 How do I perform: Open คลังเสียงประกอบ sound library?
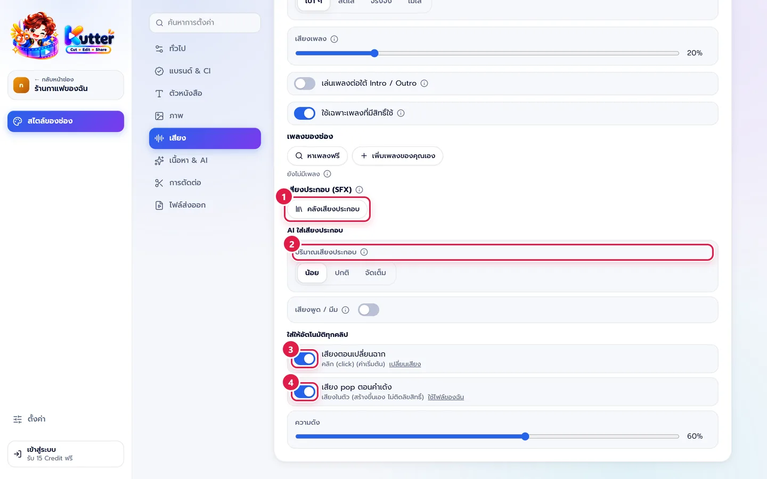click(328, 209)
